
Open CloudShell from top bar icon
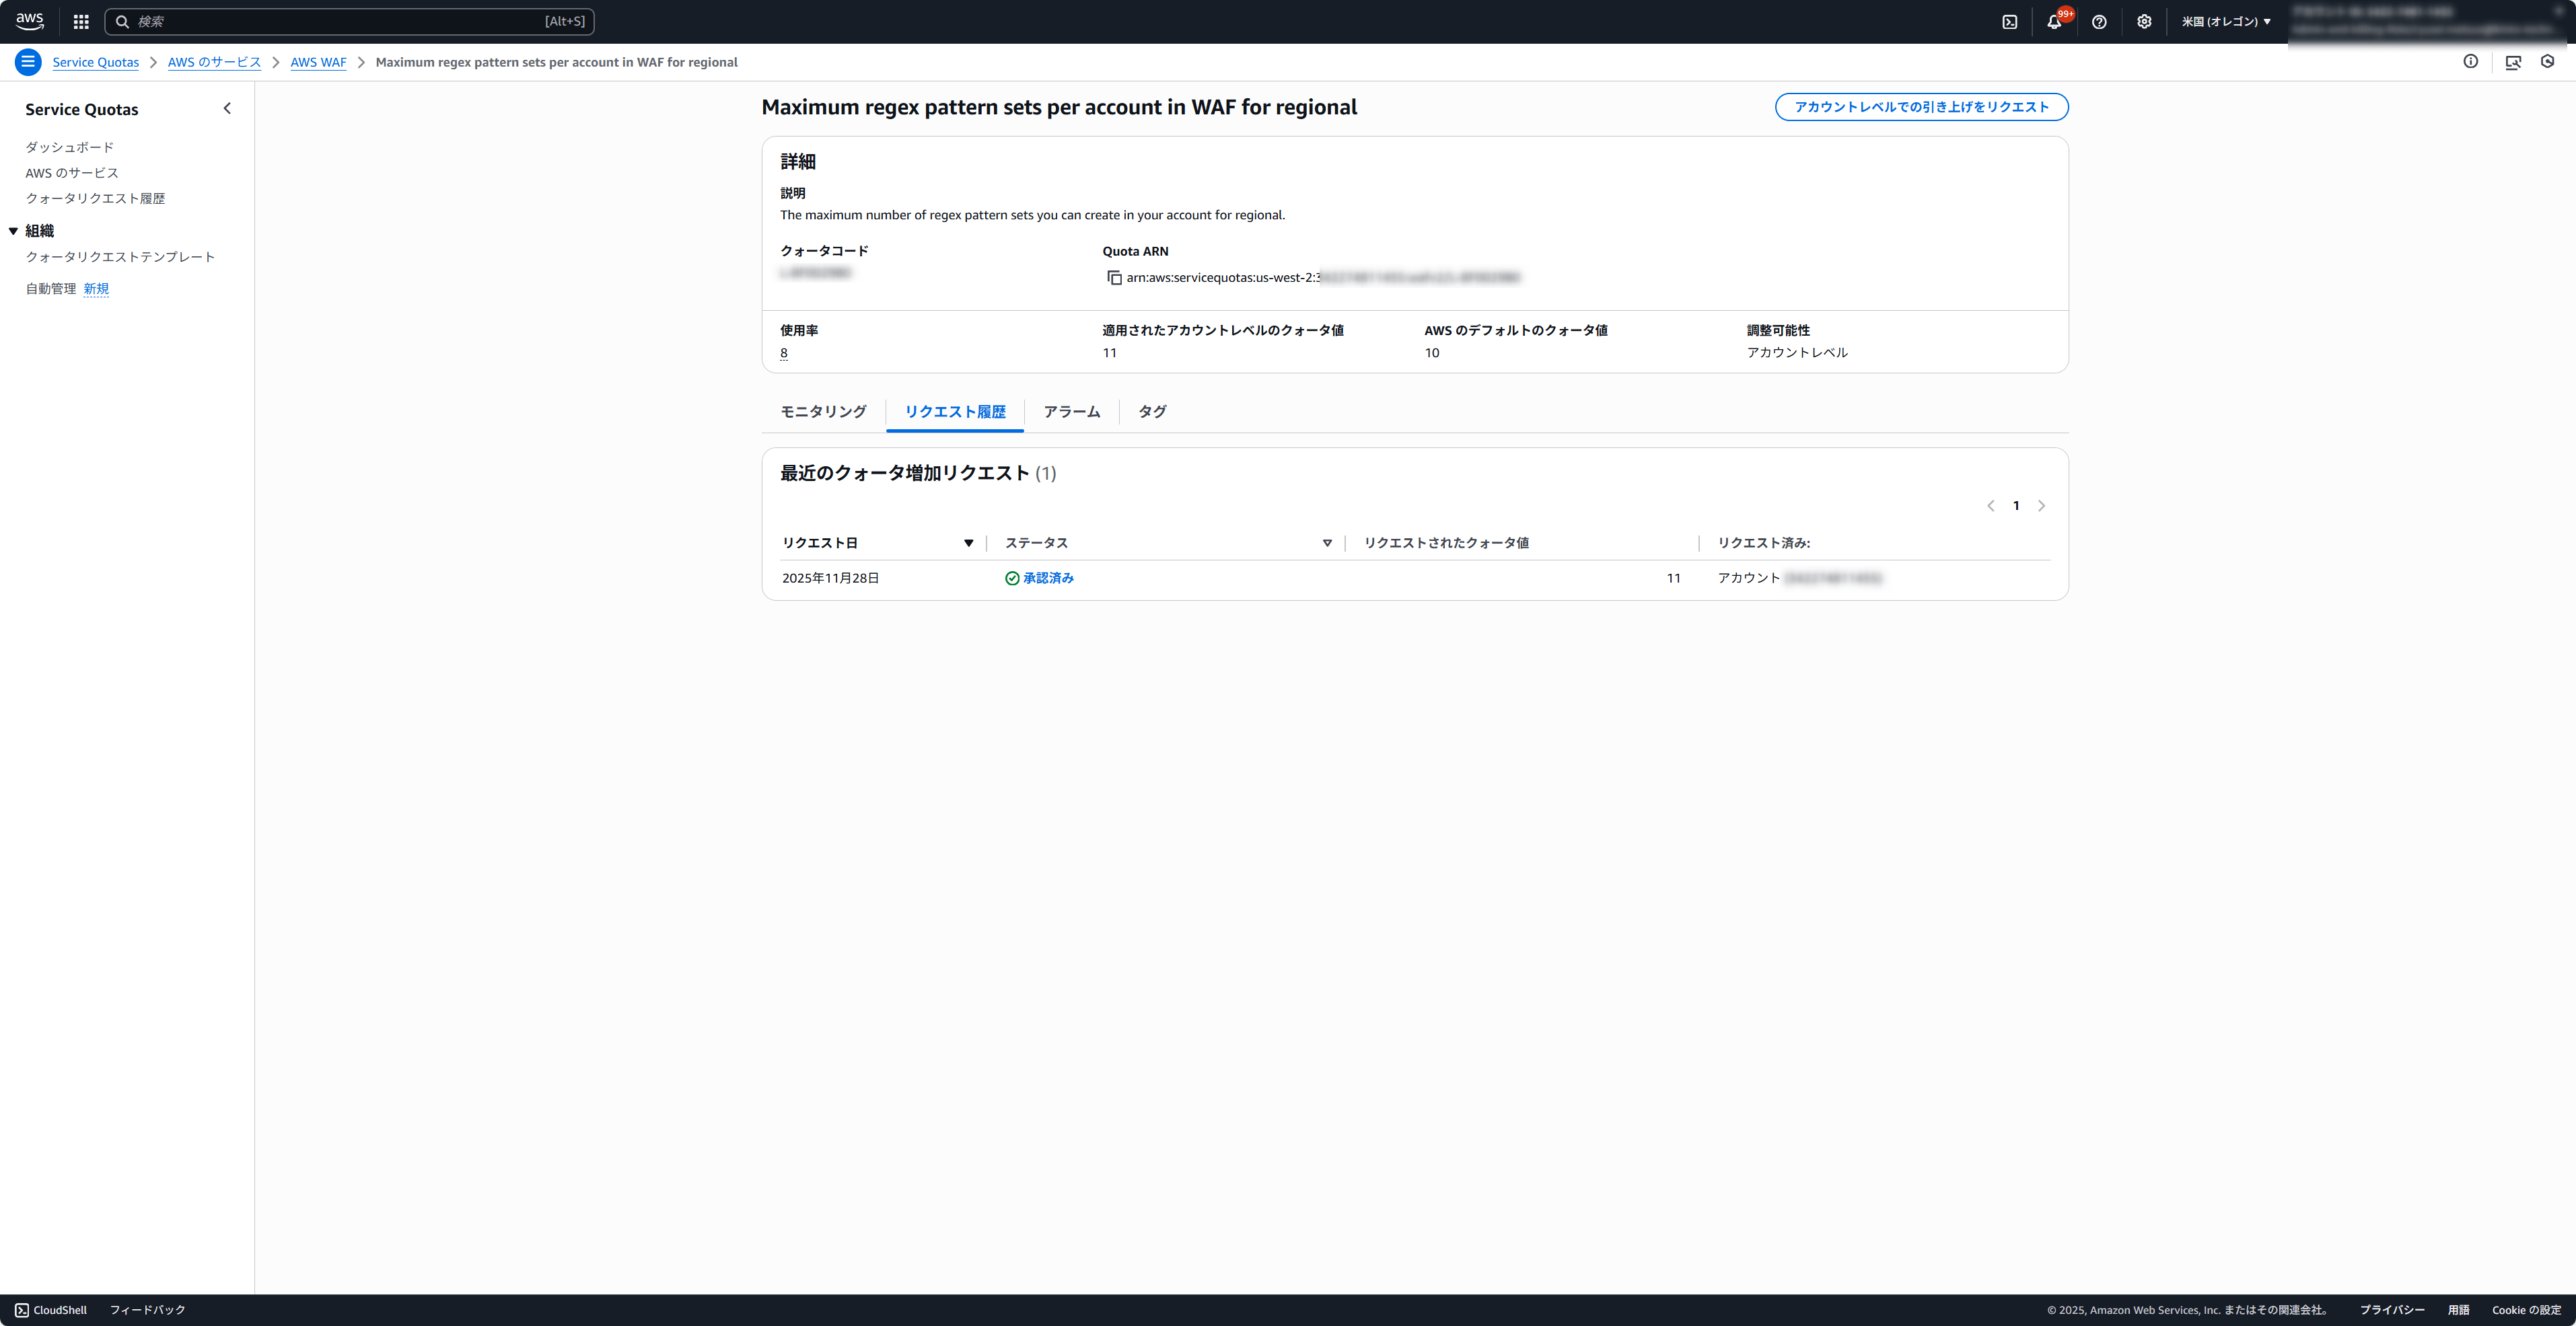pyautogui.click(x=2009, y=21)
